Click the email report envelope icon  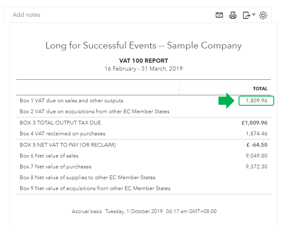(219, 15)
